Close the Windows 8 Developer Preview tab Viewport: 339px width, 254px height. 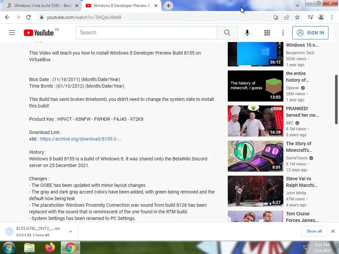coord(156,6)
